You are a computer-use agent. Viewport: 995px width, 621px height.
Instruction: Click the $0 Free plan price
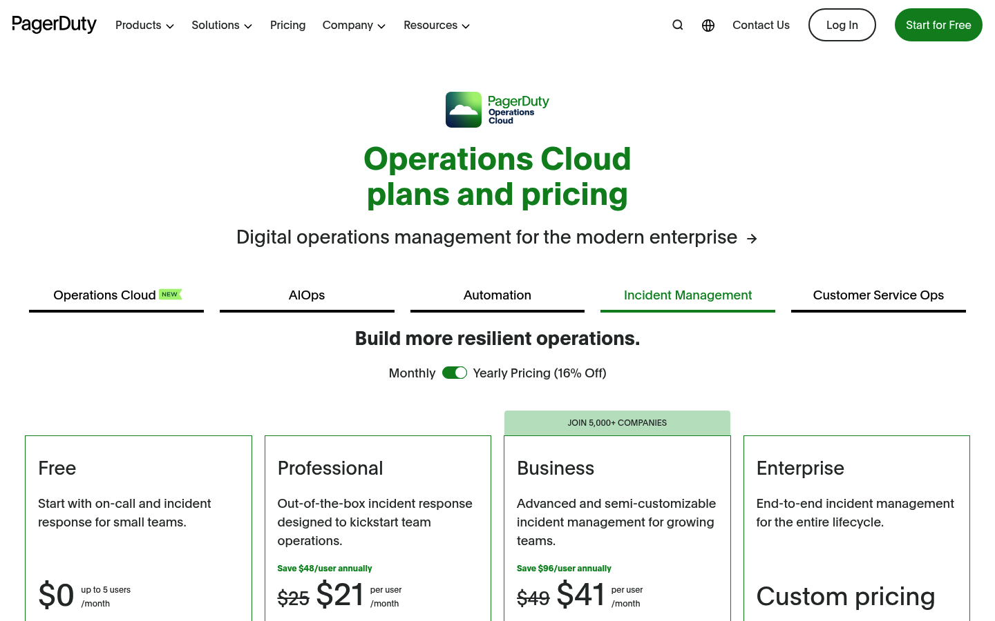[56, 595]
